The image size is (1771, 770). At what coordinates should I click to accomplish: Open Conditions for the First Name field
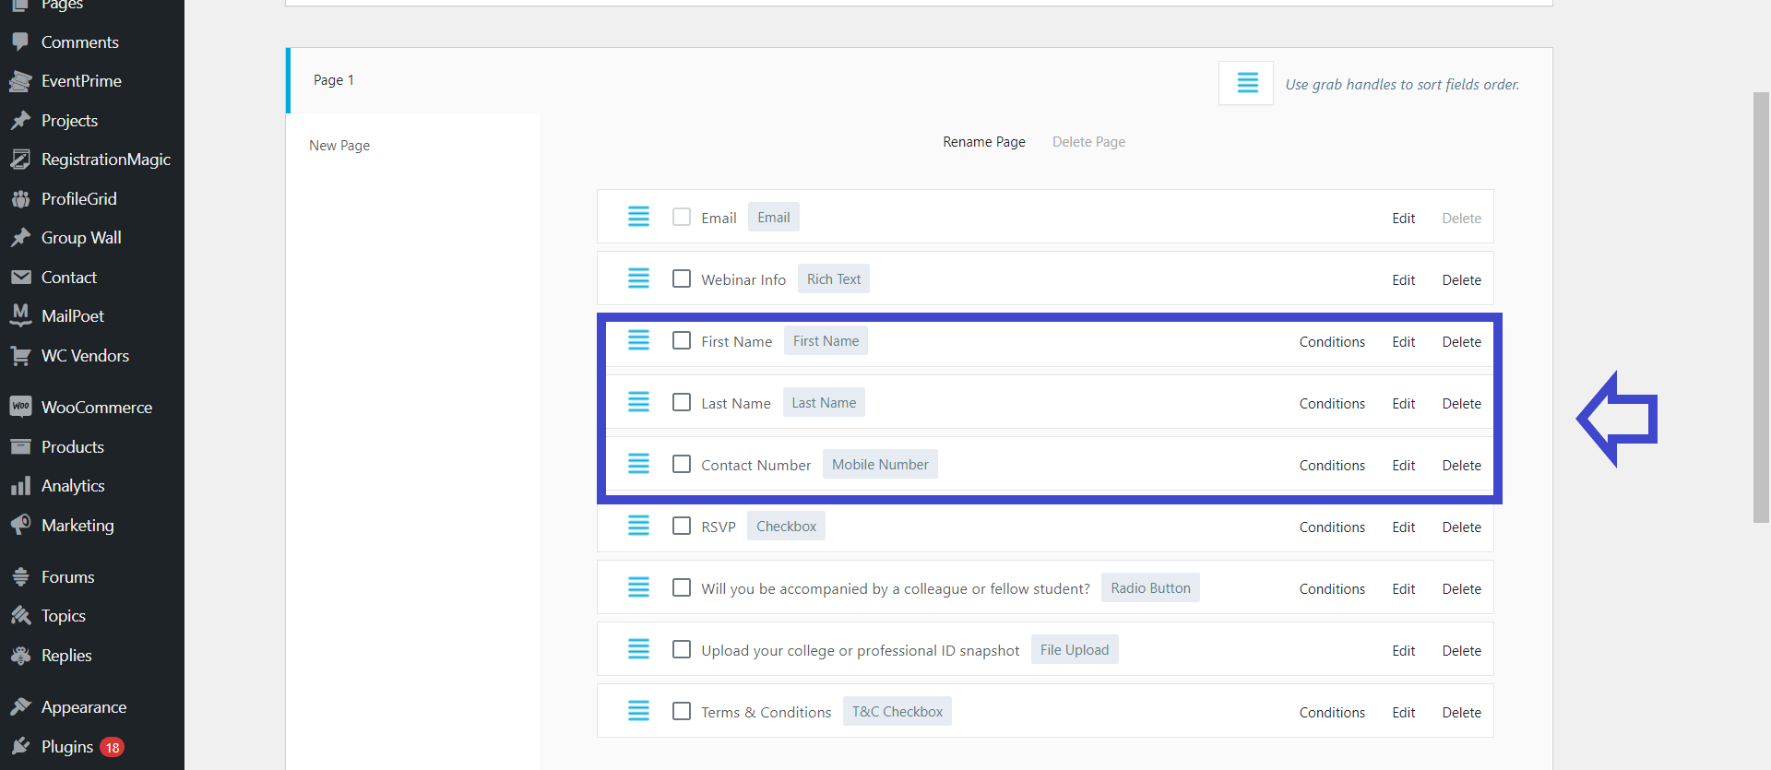point(1332,342)
